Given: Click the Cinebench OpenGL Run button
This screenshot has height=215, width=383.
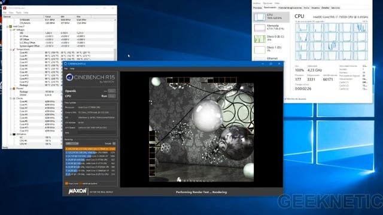Looking at the screenshot, I should click(112, 91).
